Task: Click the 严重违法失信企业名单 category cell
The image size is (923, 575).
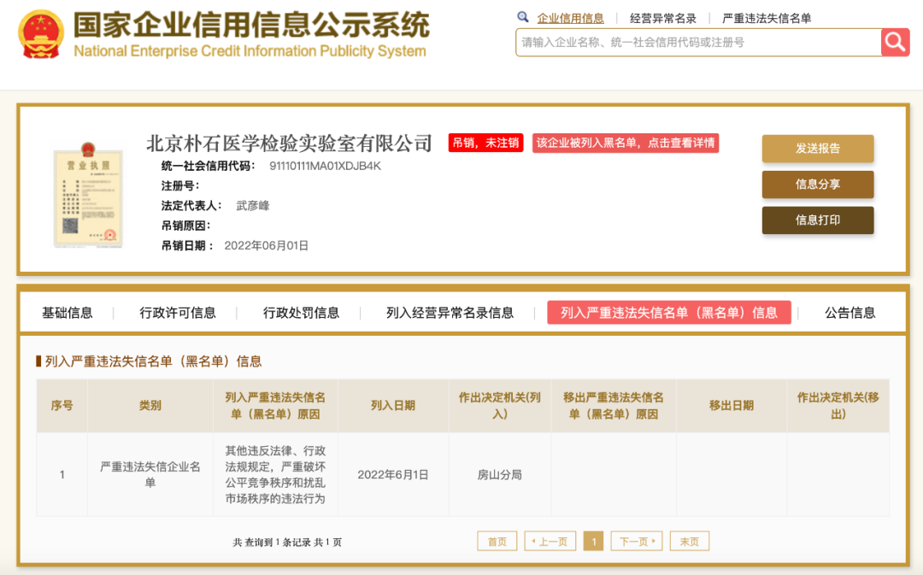Action: pyautogui.click(x=150, y=474)
